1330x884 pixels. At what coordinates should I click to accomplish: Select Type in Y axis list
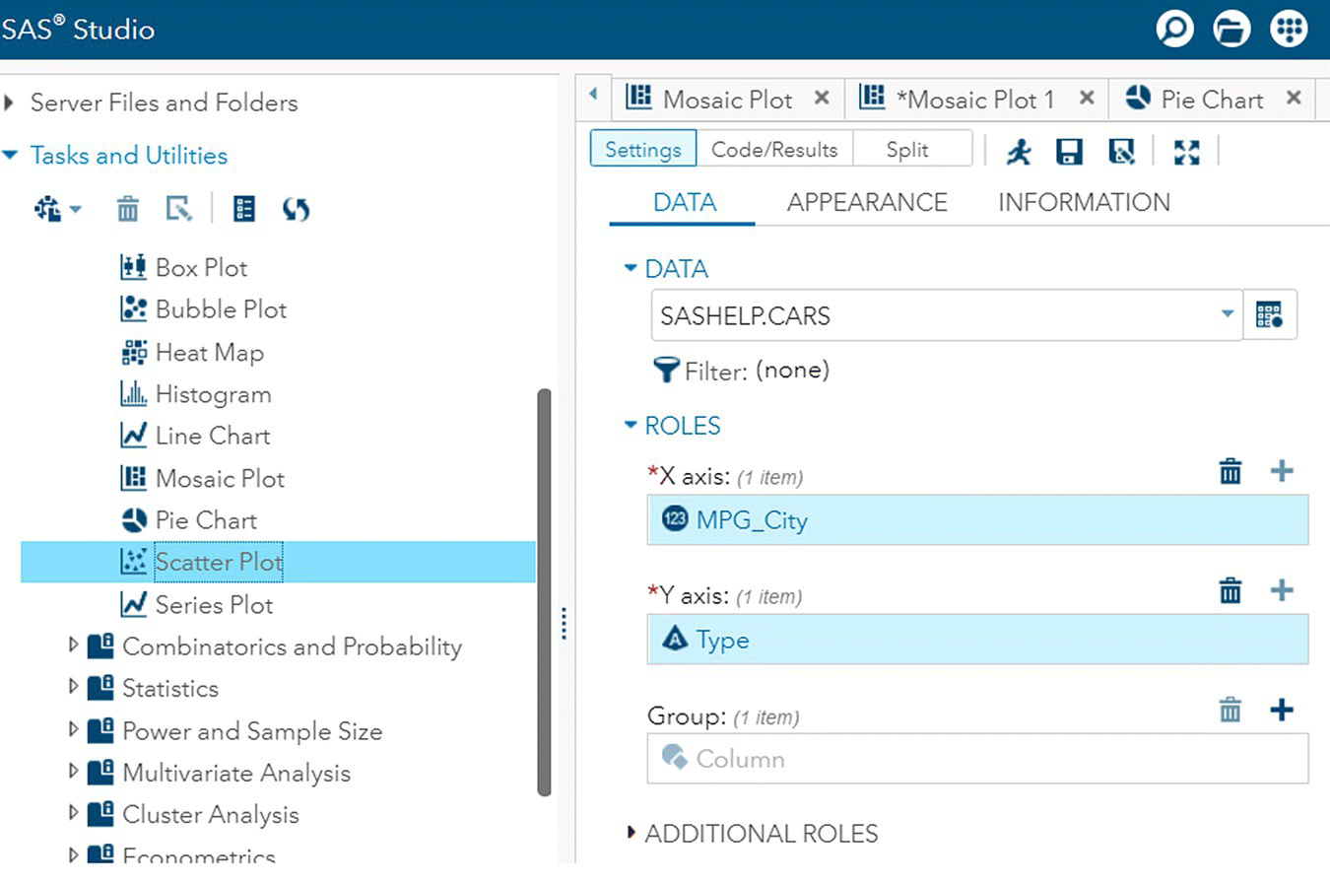[x=977, y=639]
